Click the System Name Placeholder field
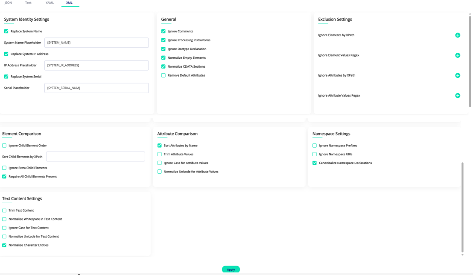 tap(96, 43)
